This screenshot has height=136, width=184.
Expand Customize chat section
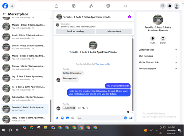[x=158, y=50]
